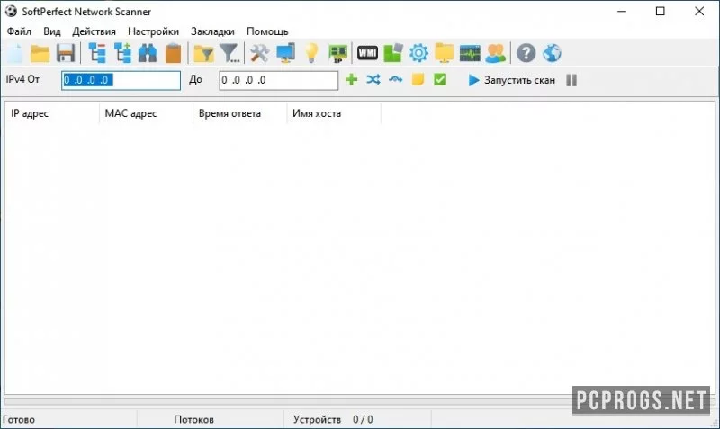This screenshot has height=429, width=720.
Task: Save results with the floppy disk icon
Action: (x=66, y=53)
